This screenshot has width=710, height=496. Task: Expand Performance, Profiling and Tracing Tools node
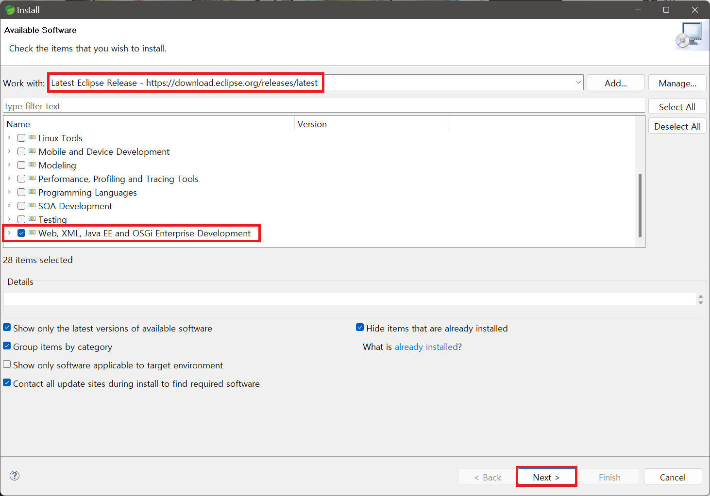[9, 179]
